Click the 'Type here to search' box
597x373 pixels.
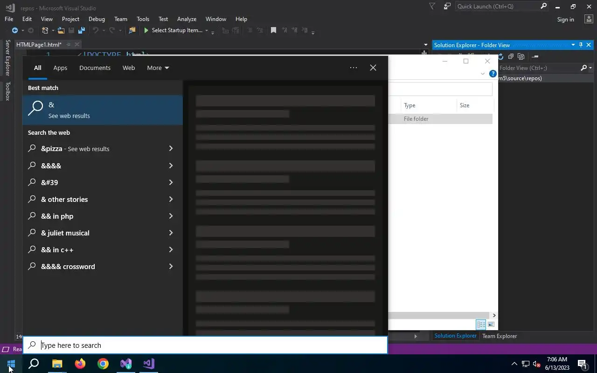click(x=205, y=345)
